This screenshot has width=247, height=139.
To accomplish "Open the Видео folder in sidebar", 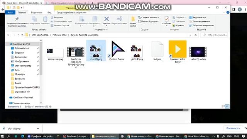I will tap(18, 83).
